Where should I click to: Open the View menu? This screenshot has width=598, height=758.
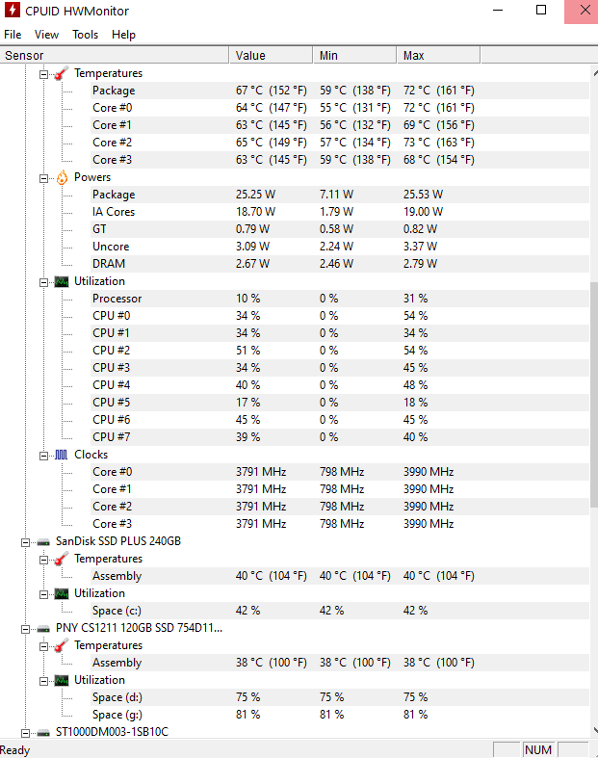46,35
